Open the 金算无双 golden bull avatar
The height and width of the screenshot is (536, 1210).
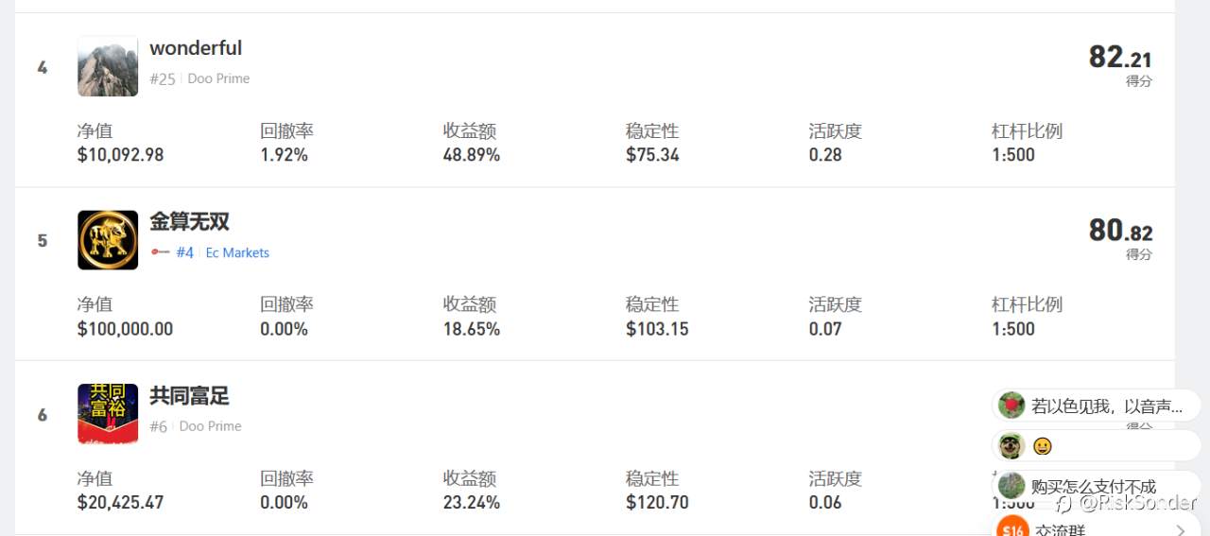tap(108, 240)
